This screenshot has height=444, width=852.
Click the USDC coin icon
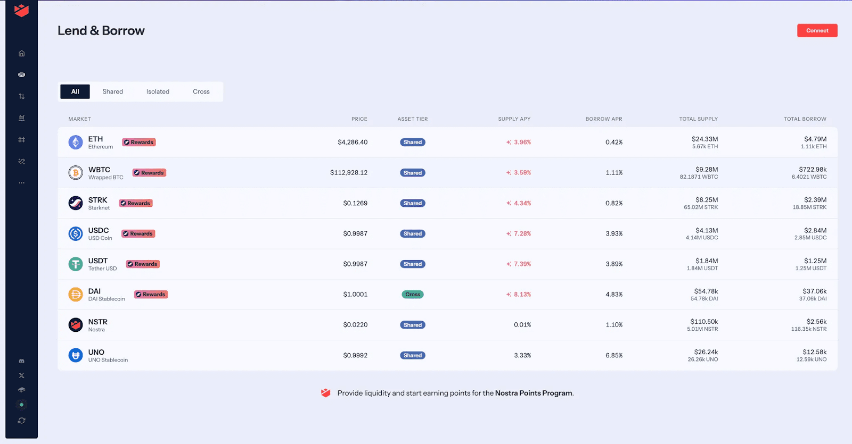[x=76, y=233]
